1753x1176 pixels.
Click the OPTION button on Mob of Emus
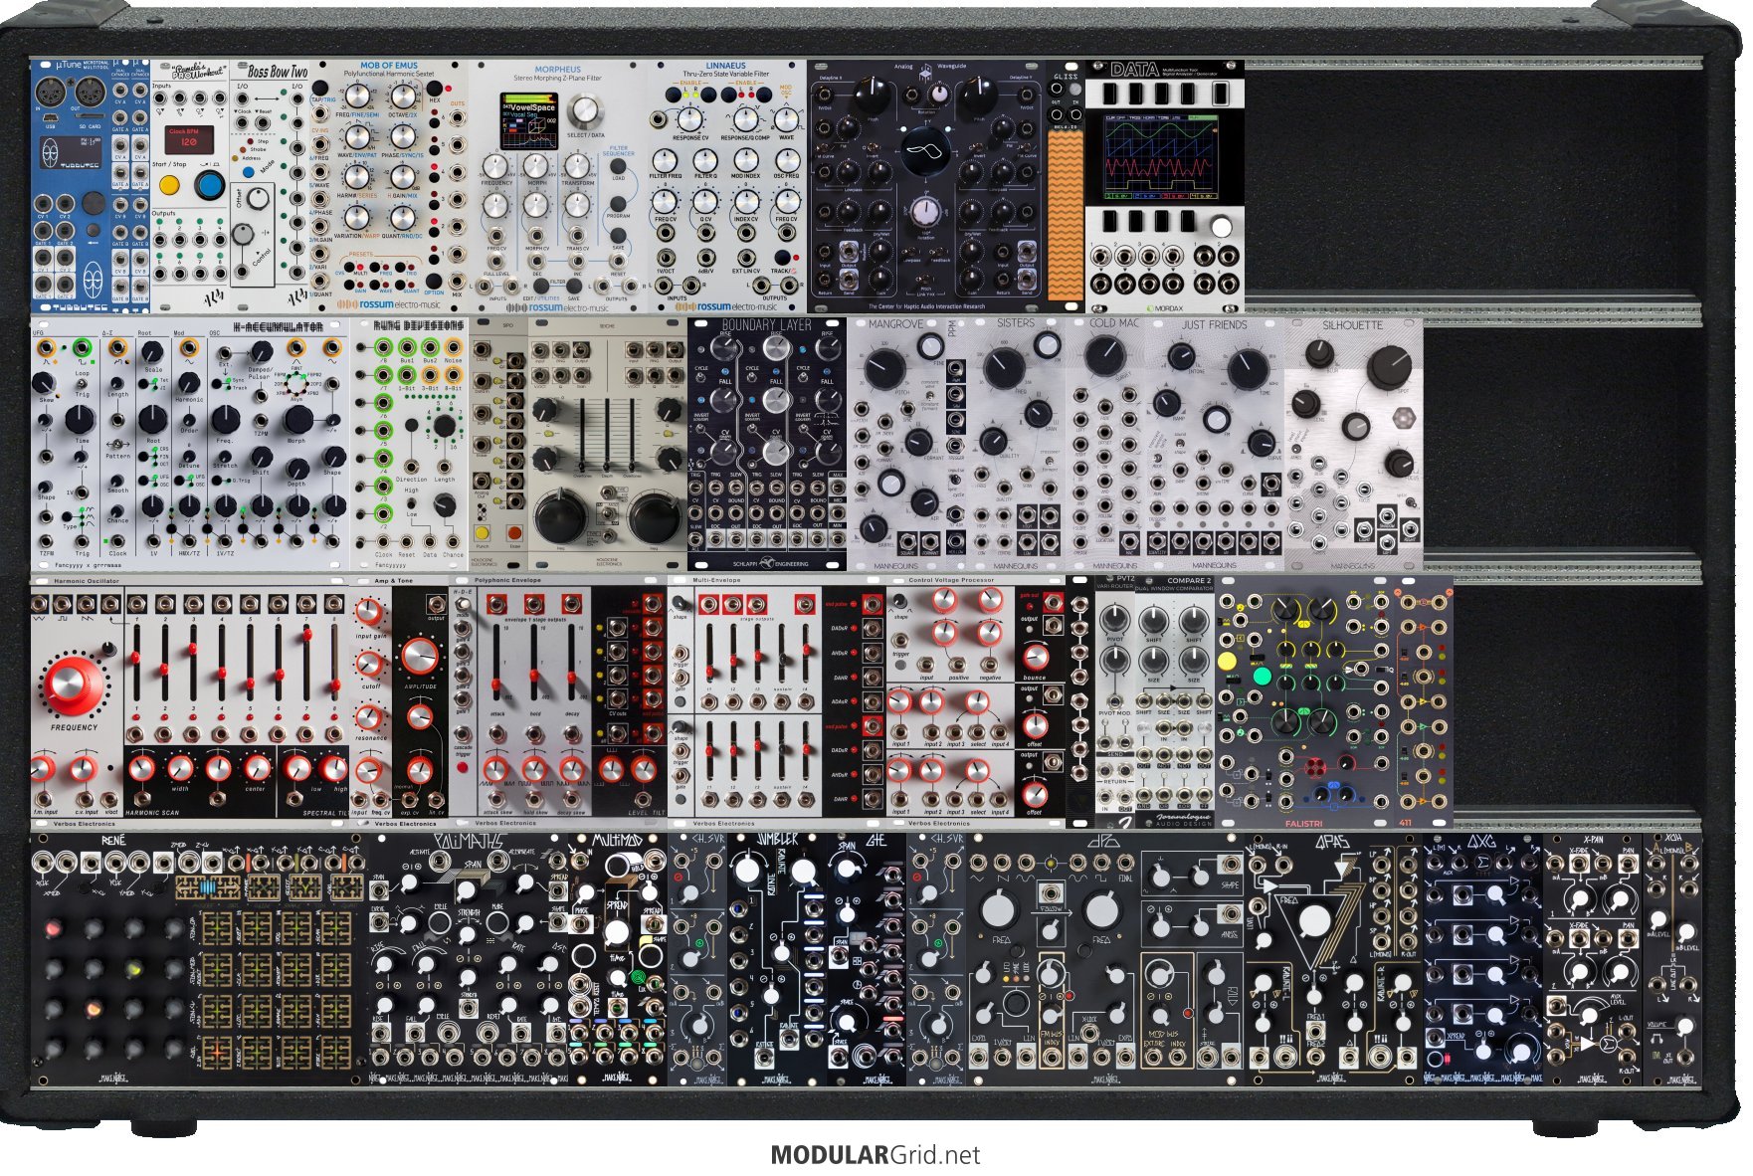point(435,281)
